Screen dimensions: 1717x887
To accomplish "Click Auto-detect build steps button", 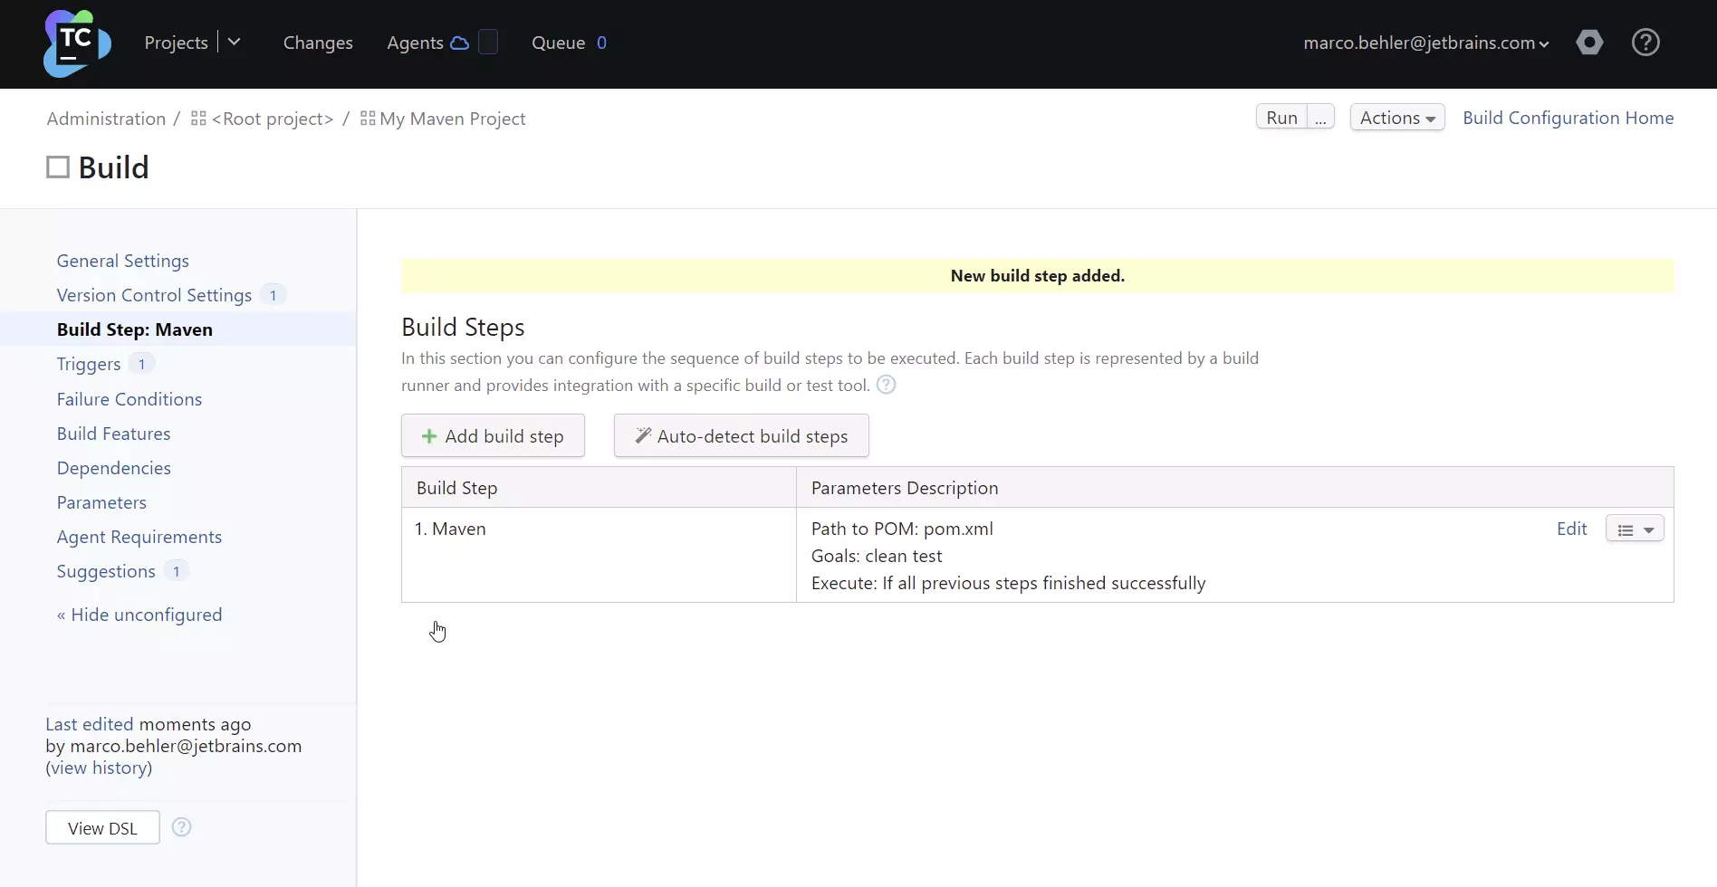I will click(741, 436).
